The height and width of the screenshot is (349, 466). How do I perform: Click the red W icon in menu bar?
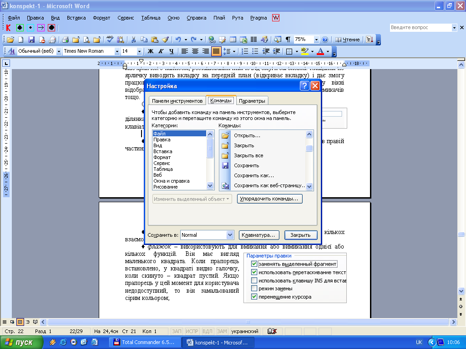pos(276,18)
